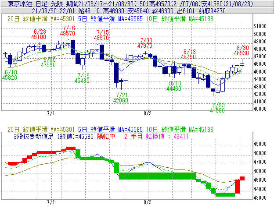
Task: Click the small red line-break block near 45000 at far right
Action: click(242, 178)
